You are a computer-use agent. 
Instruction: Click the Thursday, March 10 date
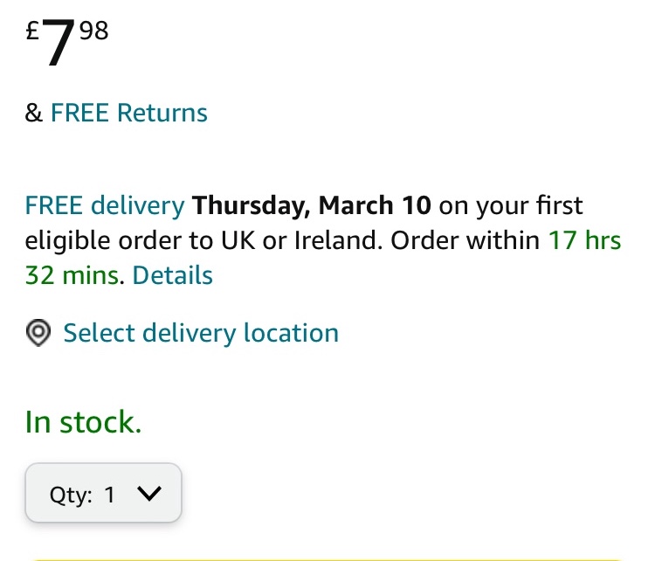312,206
